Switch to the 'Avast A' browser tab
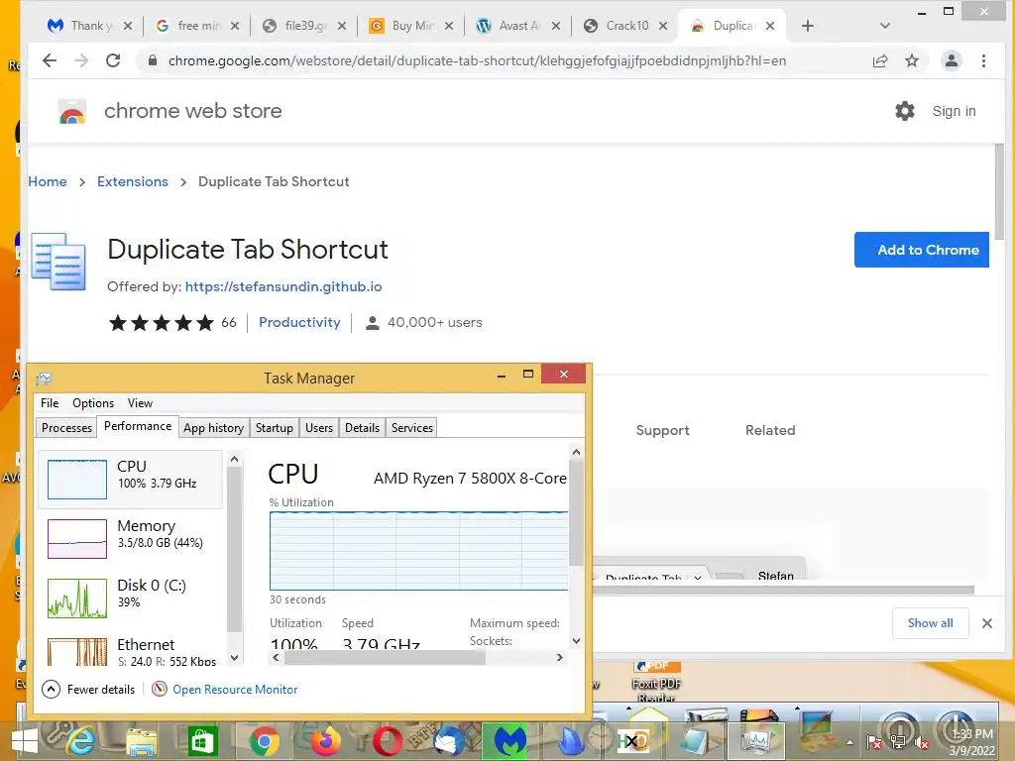The height and width of the screenshot is (761, 1015). pos(517,26)
